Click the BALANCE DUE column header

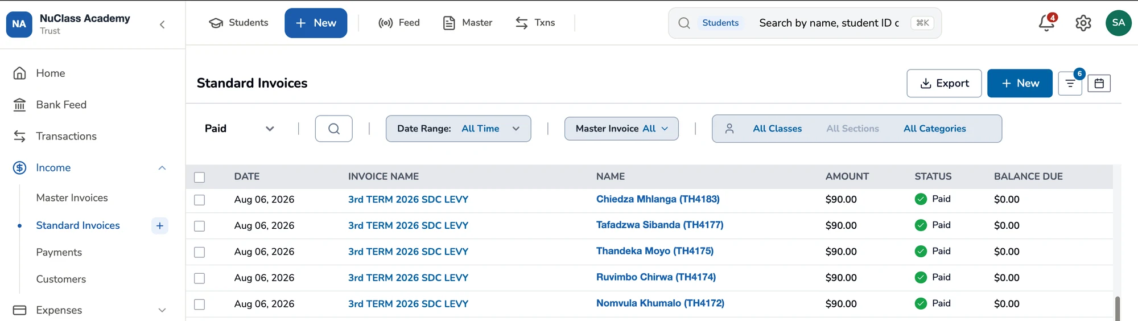[x=1028, y=176]
